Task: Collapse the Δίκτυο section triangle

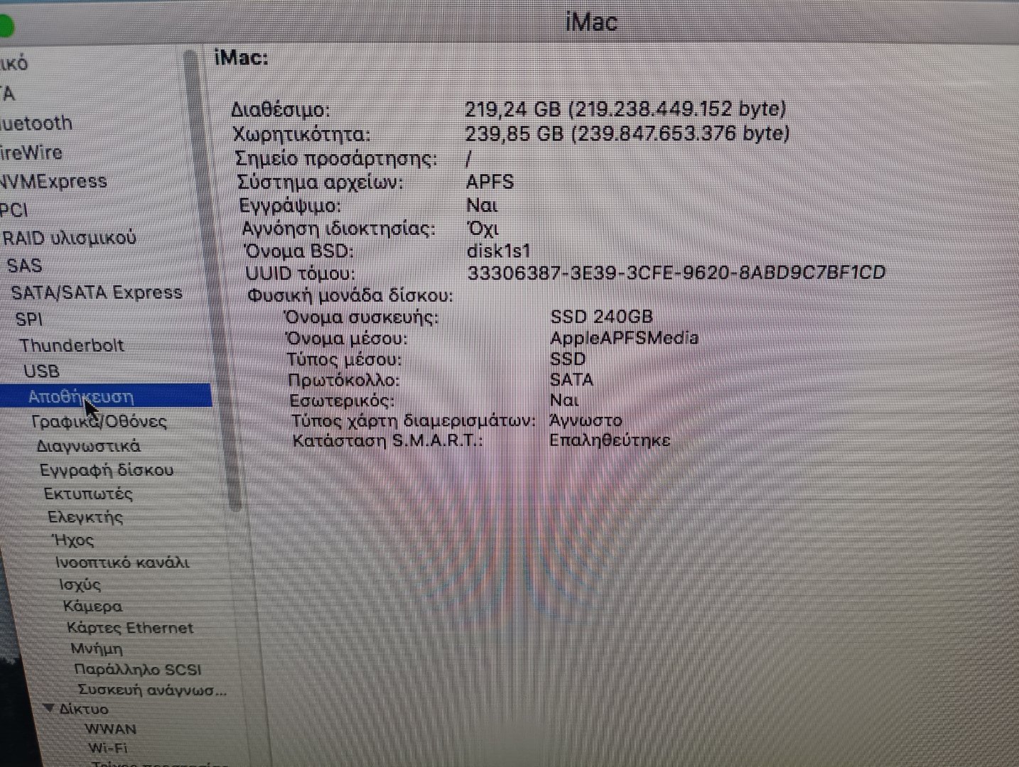Action: pos(49,708)
